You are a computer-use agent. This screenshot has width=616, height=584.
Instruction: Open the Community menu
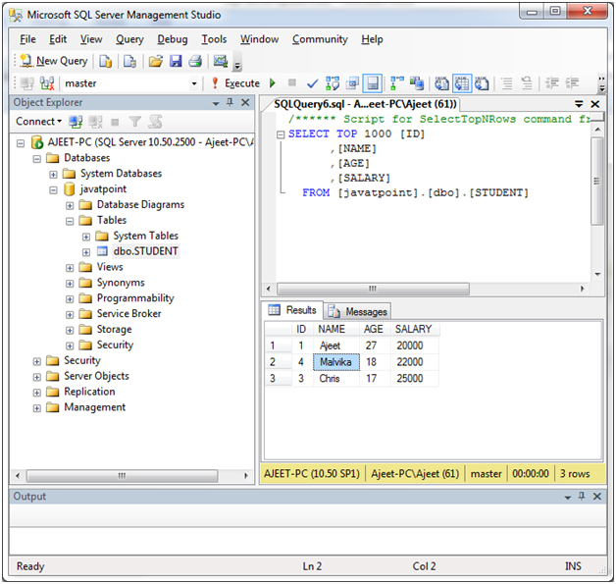[x=320, y=39]
